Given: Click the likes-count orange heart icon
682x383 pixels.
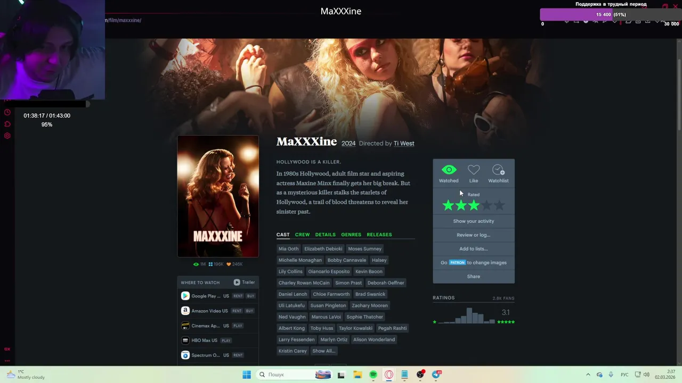Looking at the screenshot, I should tap(229, 264).
